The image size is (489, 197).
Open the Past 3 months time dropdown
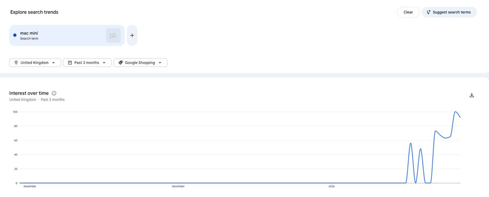tap(87, 63)
